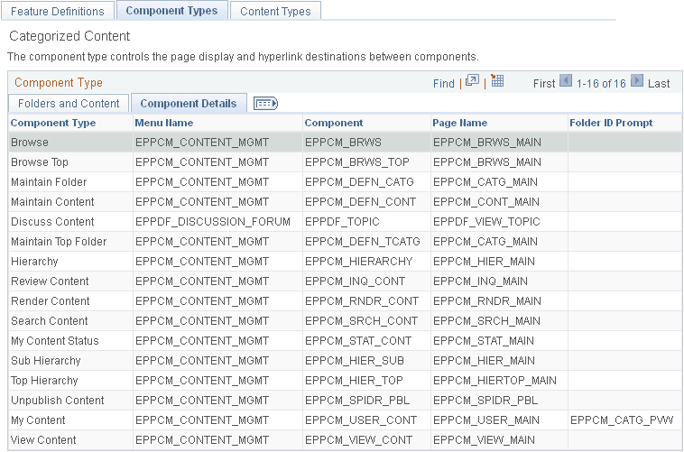Viewport: 684px width, 452px height.
Task: Click the Maintain Folder cell
Action: (x=70, y=182)
